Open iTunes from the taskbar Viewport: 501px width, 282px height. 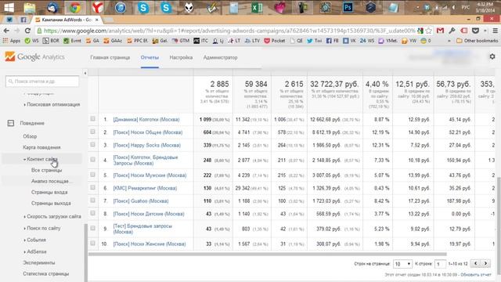[121, 7]
